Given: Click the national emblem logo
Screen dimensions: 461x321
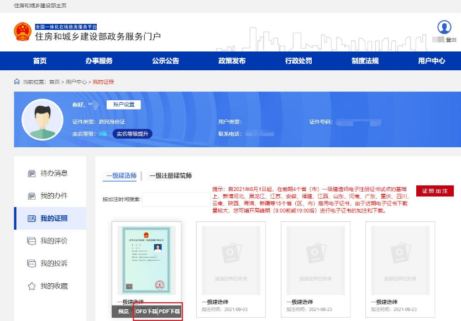Looking at the screenshot, I should (23, 32).
